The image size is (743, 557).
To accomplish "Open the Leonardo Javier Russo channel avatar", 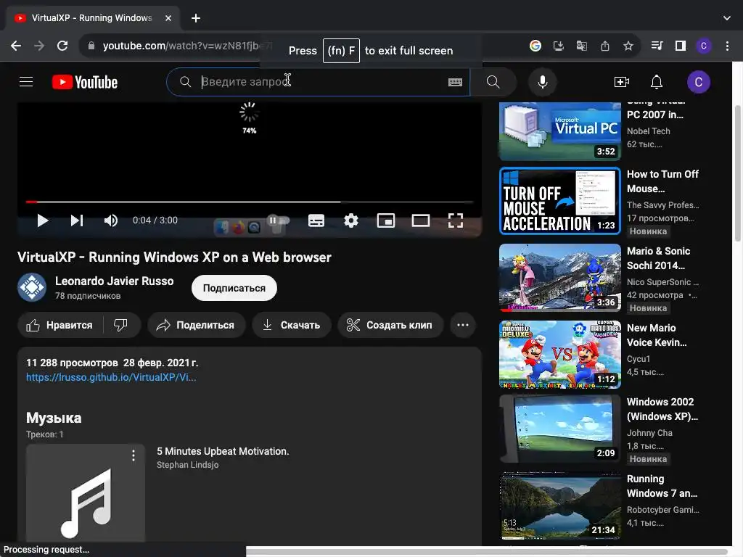I will (32, 287).
